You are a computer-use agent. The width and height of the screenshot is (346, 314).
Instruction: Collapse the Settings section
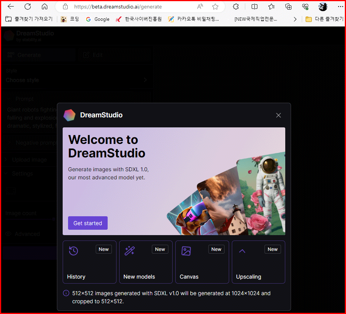coord(22,174)
